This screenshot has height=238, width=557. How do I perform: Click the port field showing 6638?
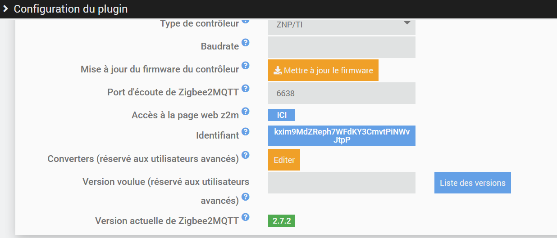click(342, 93)
